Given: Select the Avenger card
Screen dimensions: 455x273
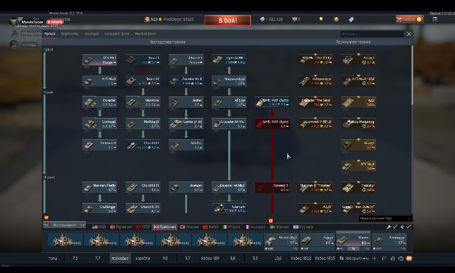Looking at the screenshot, I should pyautogui.click(x=186, y=188).
